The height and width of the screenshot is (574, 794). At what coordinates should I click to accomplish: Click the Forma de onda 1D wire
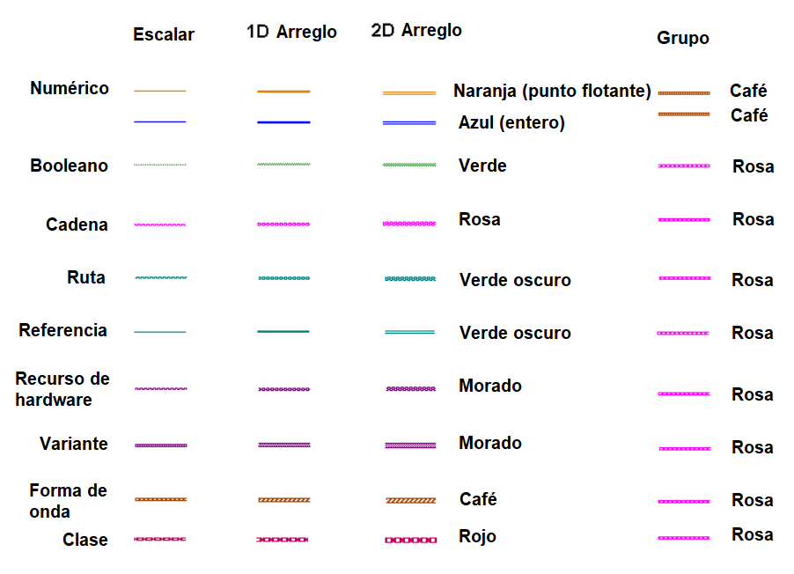(x=284, y=500)
